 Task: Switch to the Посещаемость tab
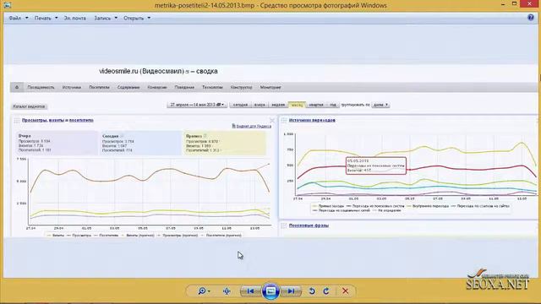point(41,88)
